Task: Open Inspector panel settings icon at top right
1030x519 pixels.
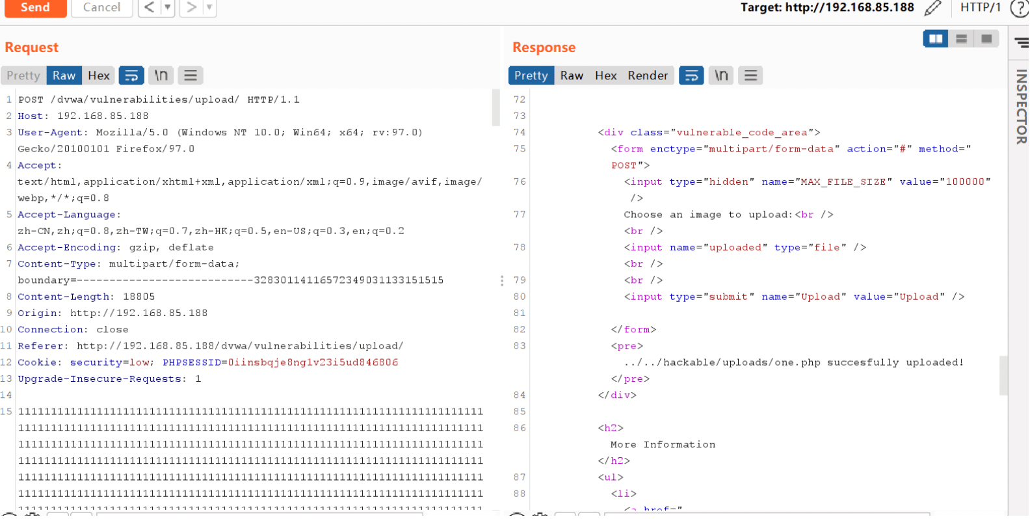Action: click(x=1022, y=43)
